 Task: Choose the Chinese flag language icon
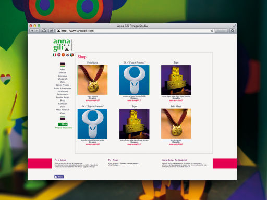click(x=63, y=55)
